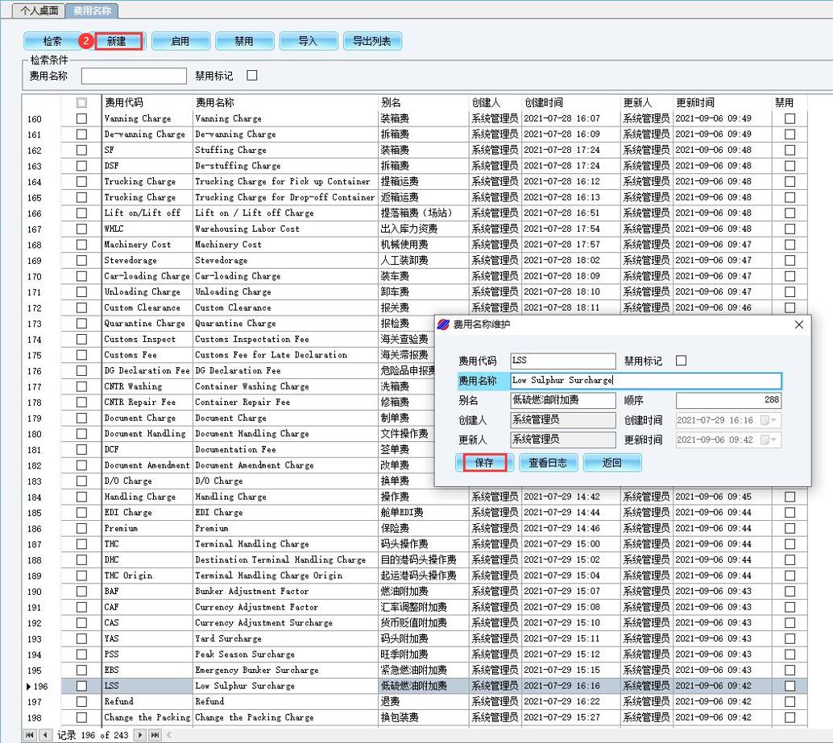Tick the 禁用标记 checkbox in the dialog
Screen dimensions: 833x743
682,361
